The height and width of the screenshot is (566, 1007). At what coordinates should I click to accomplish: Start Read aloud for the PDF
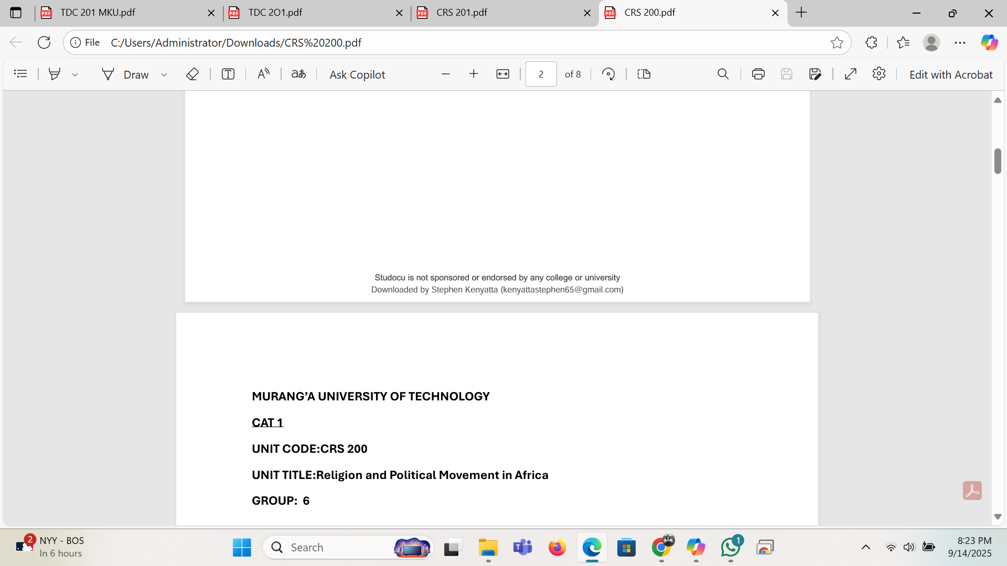click(x=263, y=74)
